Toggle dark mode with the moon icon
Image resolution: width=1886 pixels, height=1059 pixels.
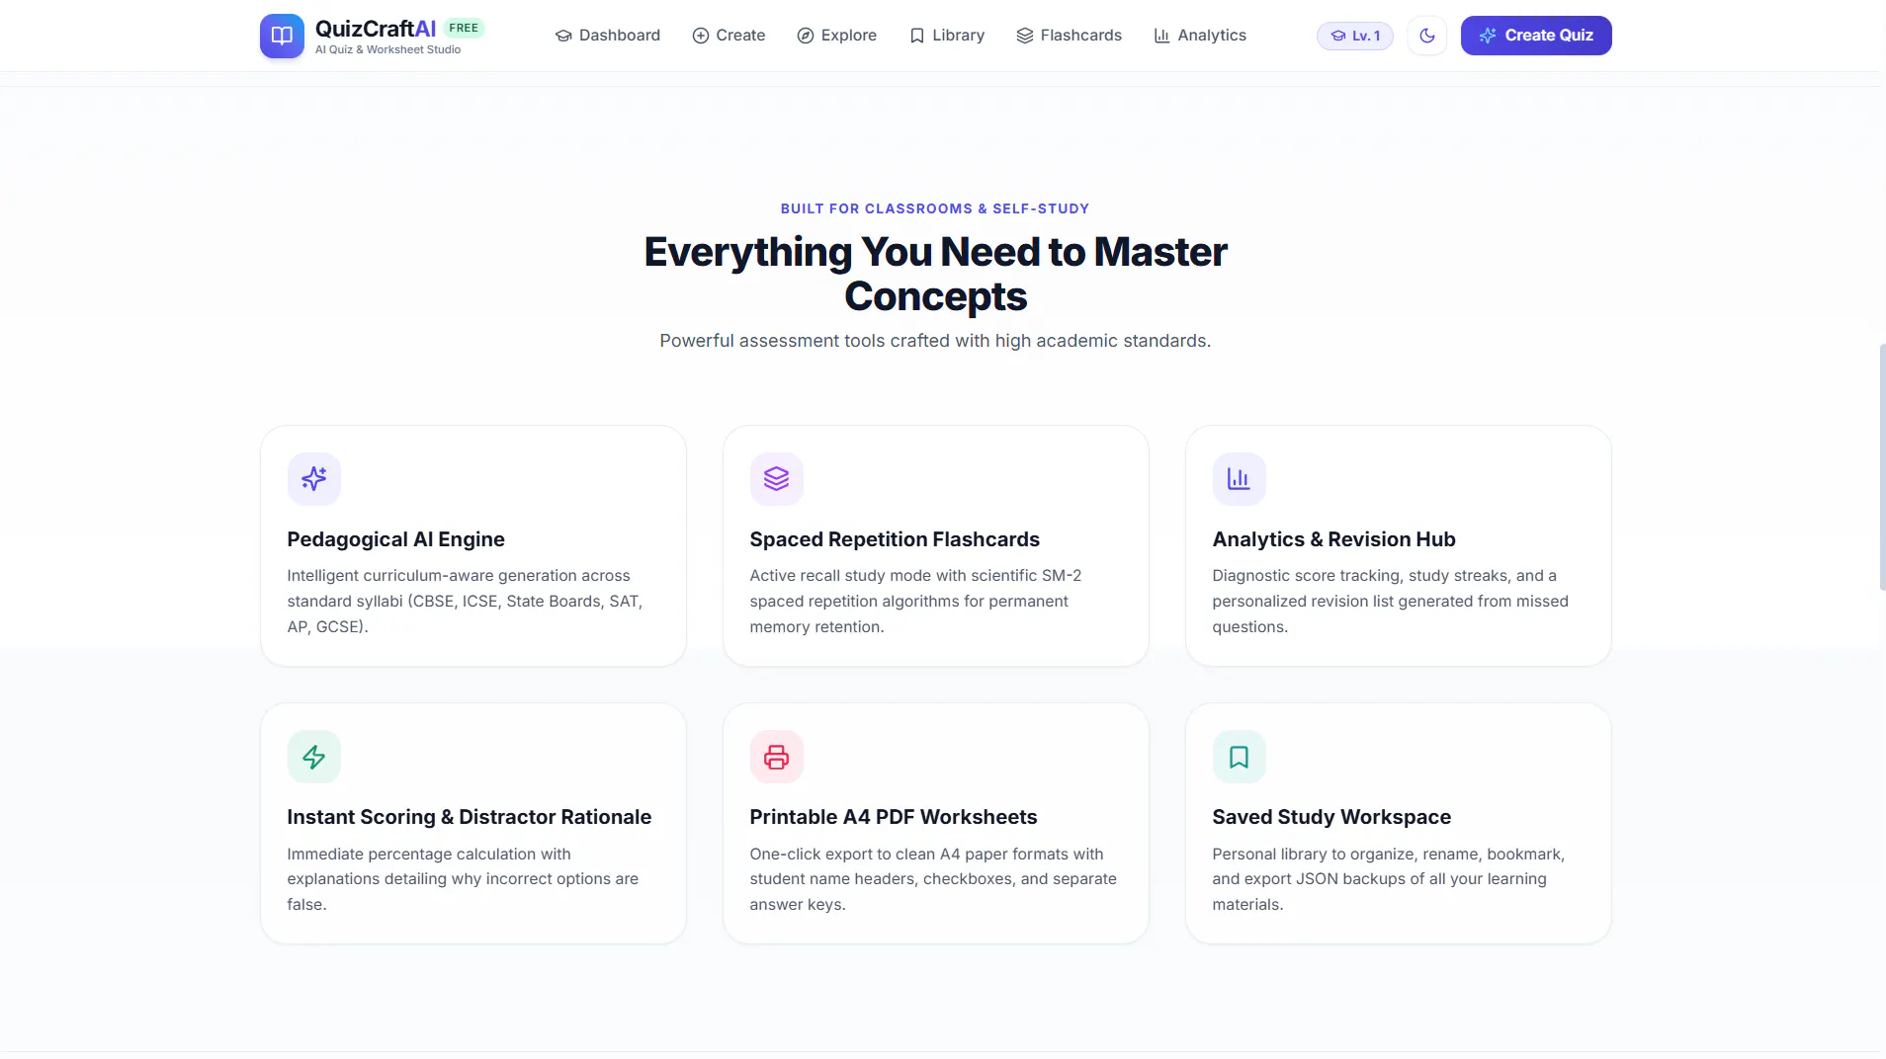pos(1426,36)
